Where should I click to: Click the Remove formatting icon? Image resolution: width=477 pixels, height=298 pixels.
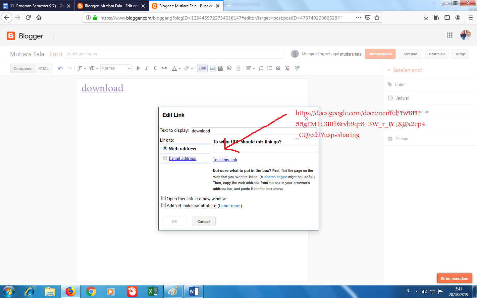click(x=287, y=68)
